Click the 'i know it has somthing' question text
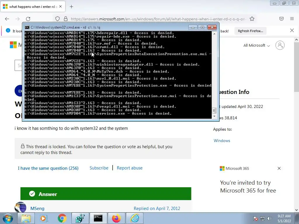The image size is (299, 224). pyautogui.click(x=71, y=128)
